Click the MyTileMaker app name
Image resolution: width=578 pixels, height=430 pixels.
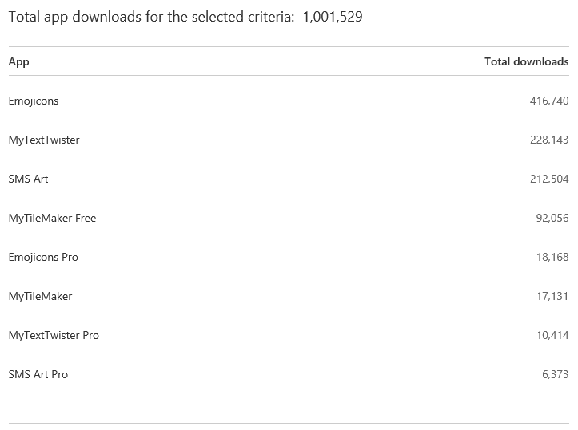pos(40,296)
